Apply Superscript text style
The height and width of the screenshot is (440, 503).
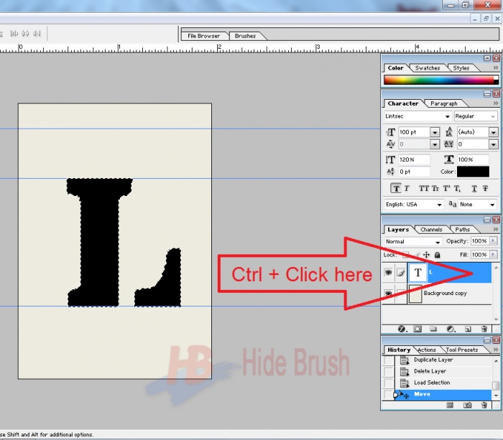tap(446, 189)
